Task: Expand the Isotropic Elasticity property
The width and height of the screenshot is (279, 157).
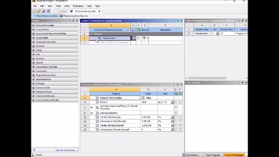Action: point(92,113)
